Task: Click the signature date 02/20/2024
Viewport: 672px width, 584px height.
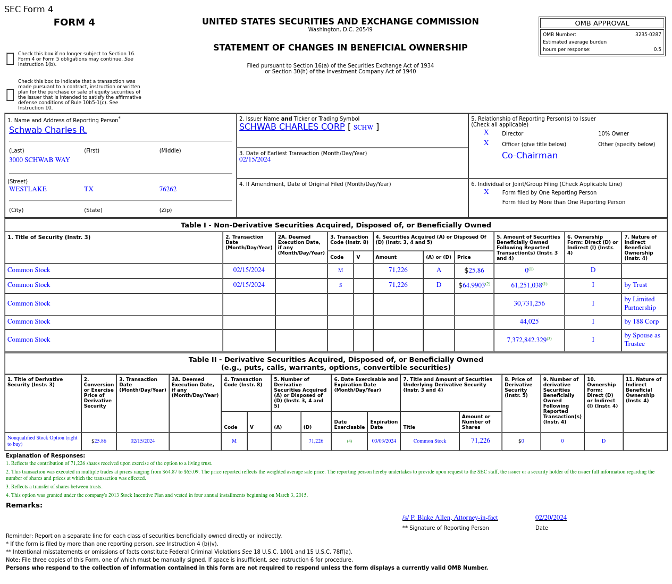Action: coord(551,518)
